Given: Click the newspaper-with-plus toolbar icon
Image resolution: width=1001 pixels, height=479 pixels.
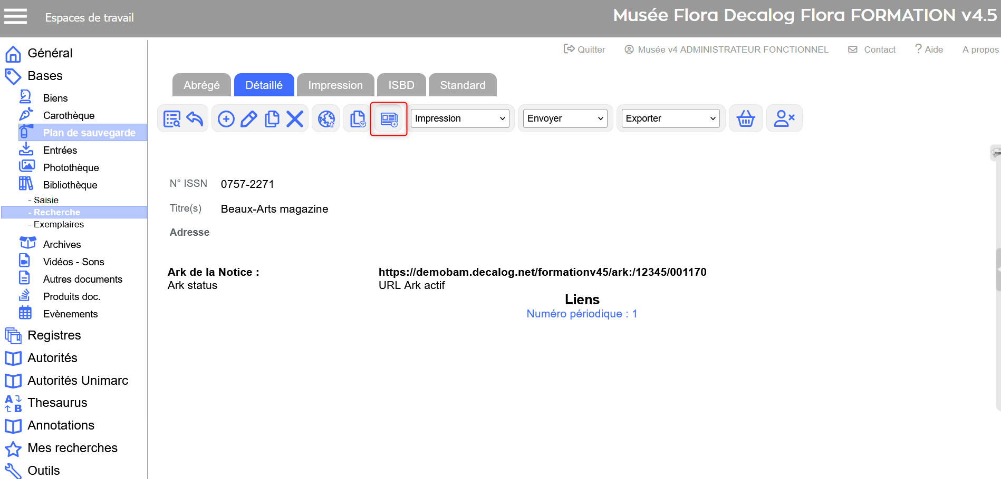Looking at the screenshot, I should click(389, 119).
